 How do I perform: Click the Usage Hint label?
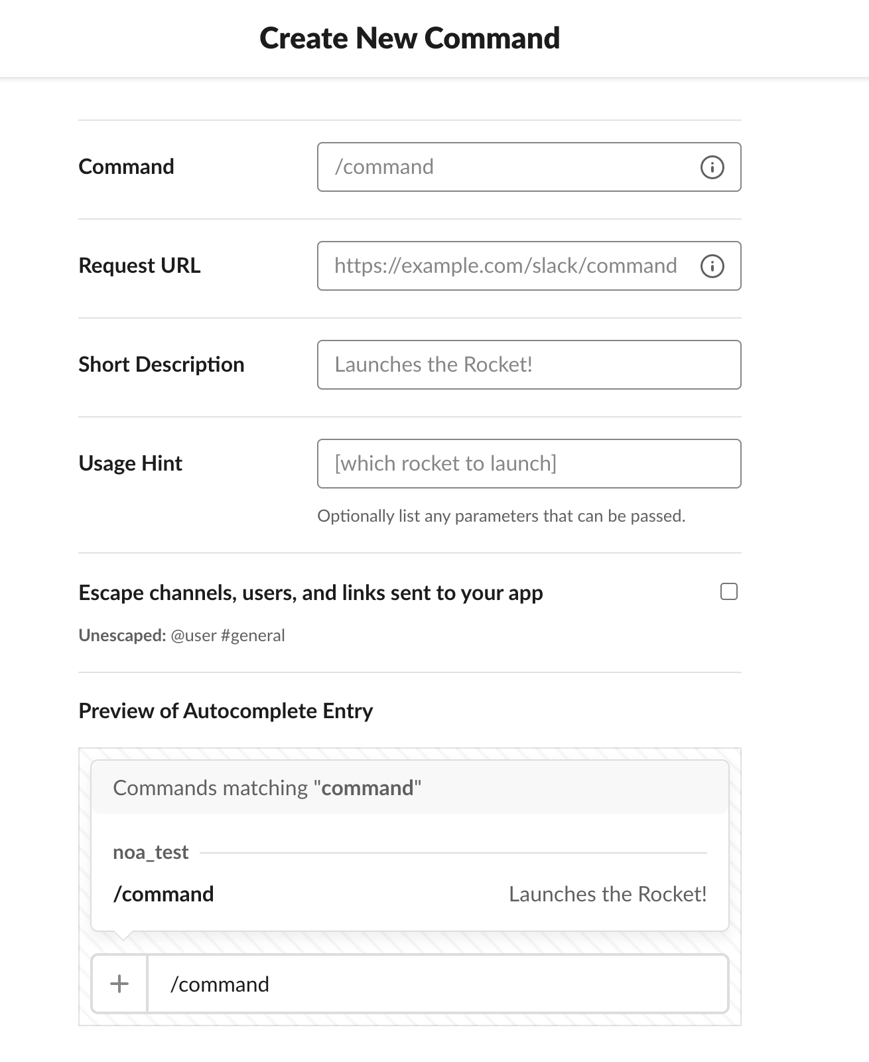pyautogui.click(x=130, y=463)
